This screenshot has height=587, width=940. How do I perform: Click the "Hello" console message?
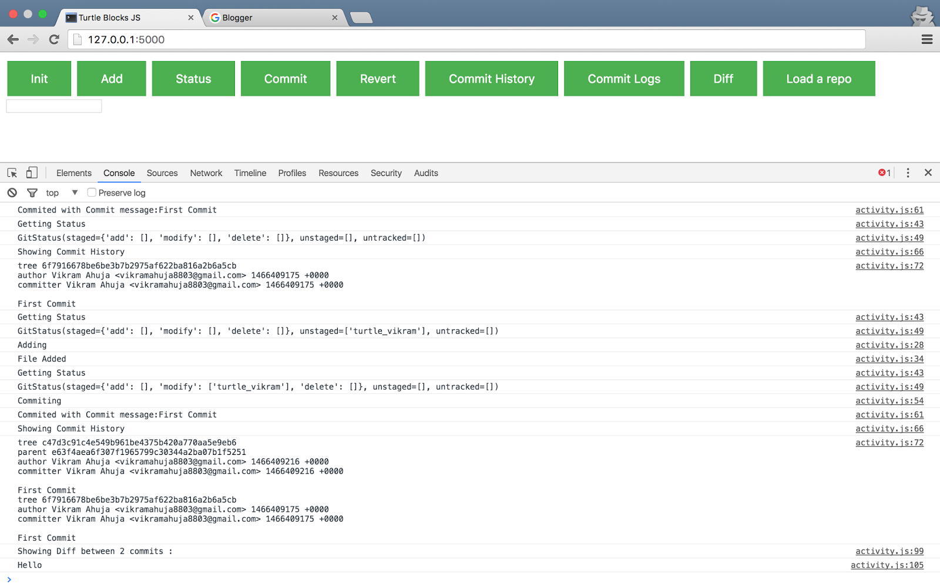30,565
